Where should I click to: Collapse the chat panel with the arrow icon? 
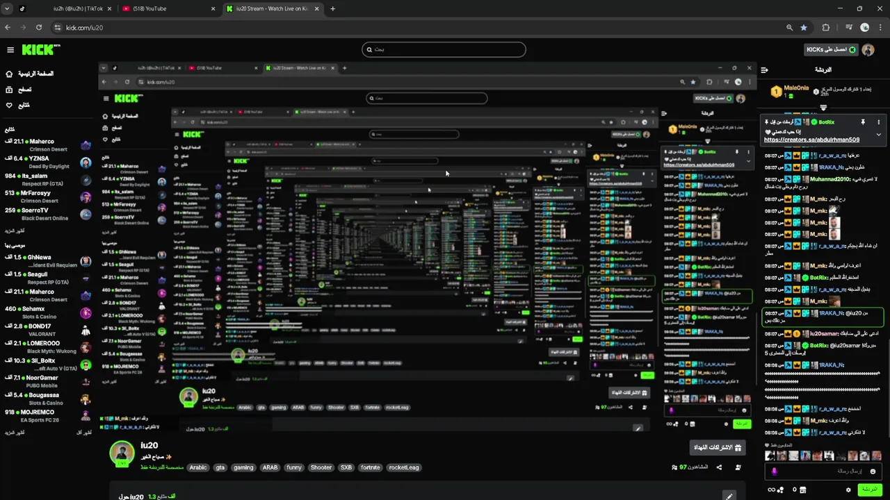[x=764, y=70]
